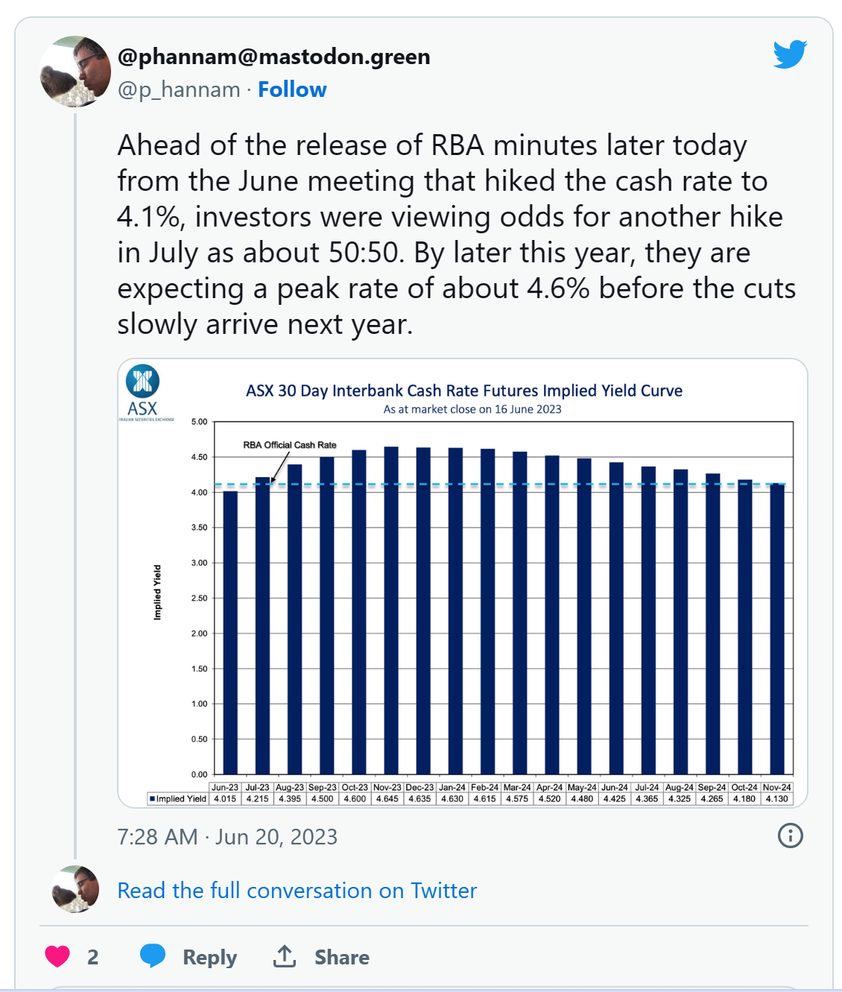Open the tweet timestamp 7:28 AM Jun 20, 2023
This screenshot has width=842, height=992.
click(227, 837)
